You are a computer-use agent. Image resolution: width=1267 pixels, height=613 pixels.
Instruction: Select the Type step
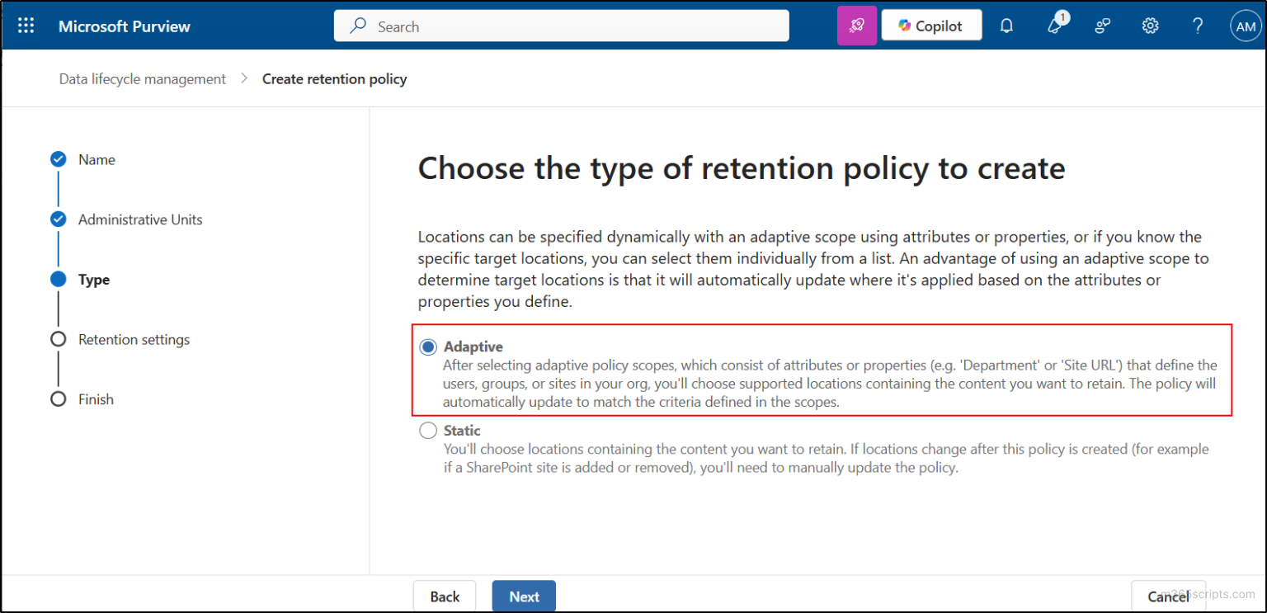[x=94, y=280]
